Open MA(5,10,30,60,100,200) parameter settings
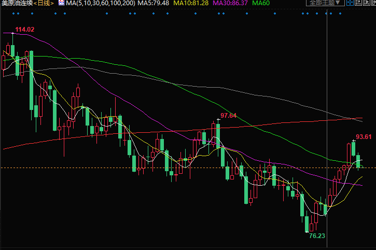The height and width of the screenshot is (250, 376). tap(101, 3)
